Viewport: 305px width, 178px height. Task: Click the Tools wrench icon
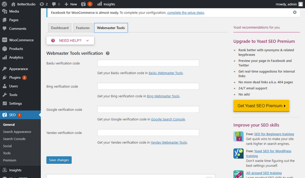(5, 95)
